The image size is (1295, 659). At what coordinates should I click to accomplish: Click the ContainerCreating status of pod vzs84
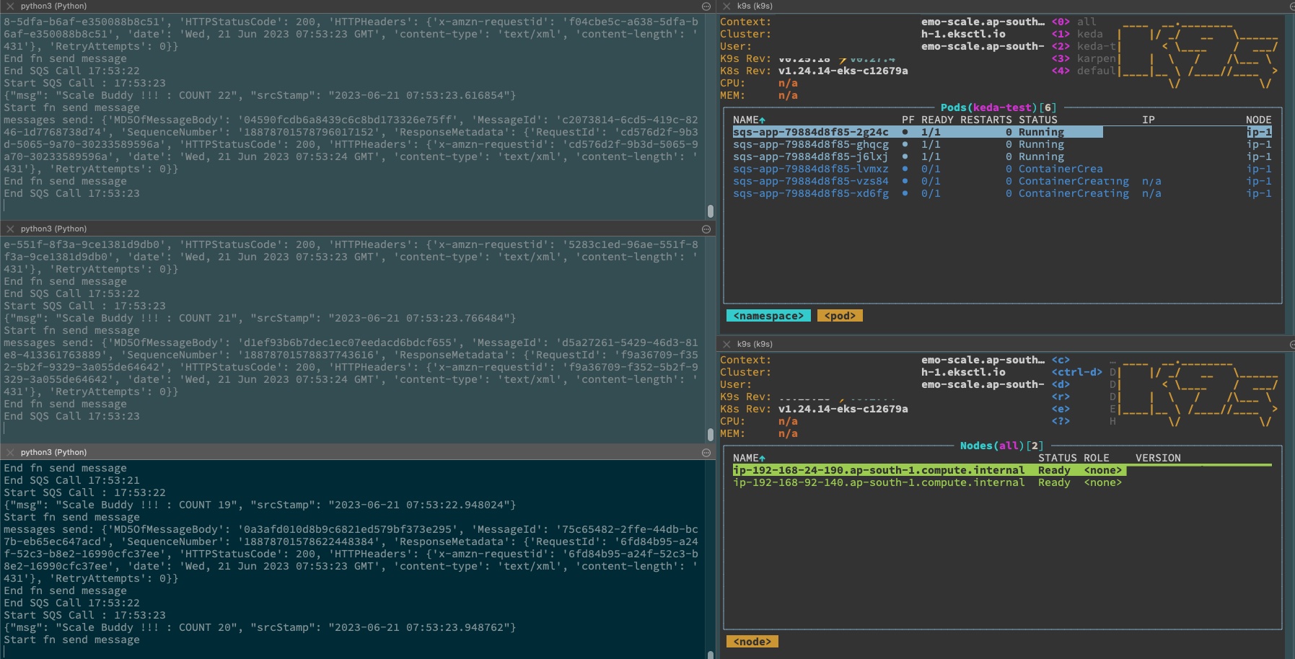click(x=1074, y=181)
